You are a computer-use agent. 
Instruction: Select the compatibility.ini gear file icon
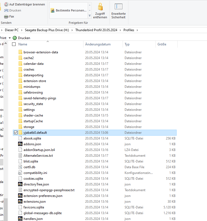(20, 173)
